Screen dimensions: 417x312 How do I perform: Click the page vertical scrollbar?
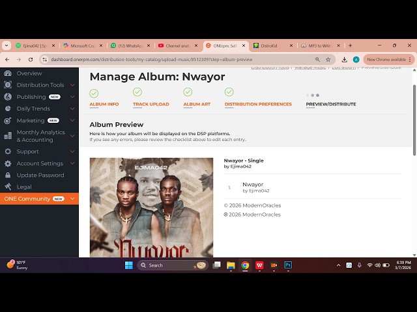(x=414, y=120)
